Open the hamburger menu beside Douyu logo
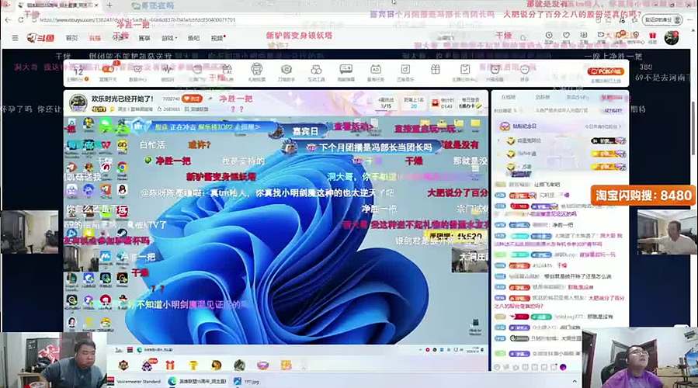 (15, 38)
